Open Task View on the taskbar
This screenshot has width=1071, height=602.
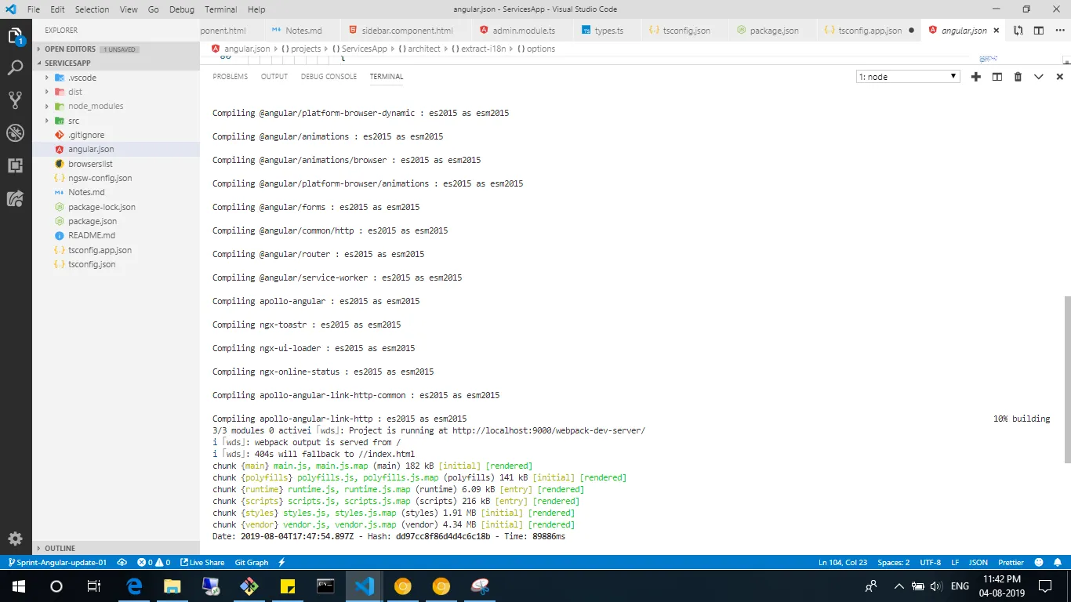[94, 586]
